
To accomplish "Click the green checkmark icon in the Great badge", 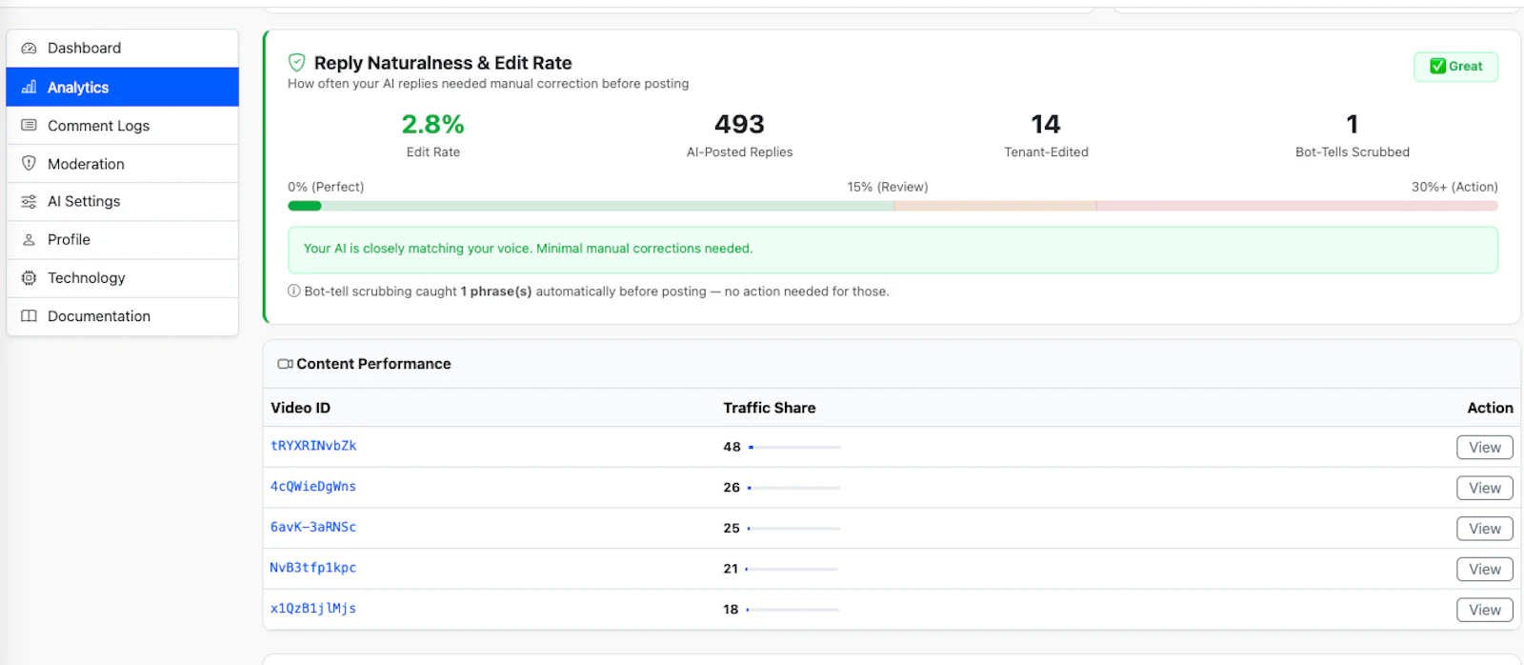I will [1437, 67].
